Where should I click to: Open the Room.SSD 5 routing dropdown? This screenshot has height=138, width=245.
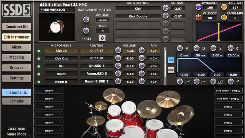coord(97,74)
